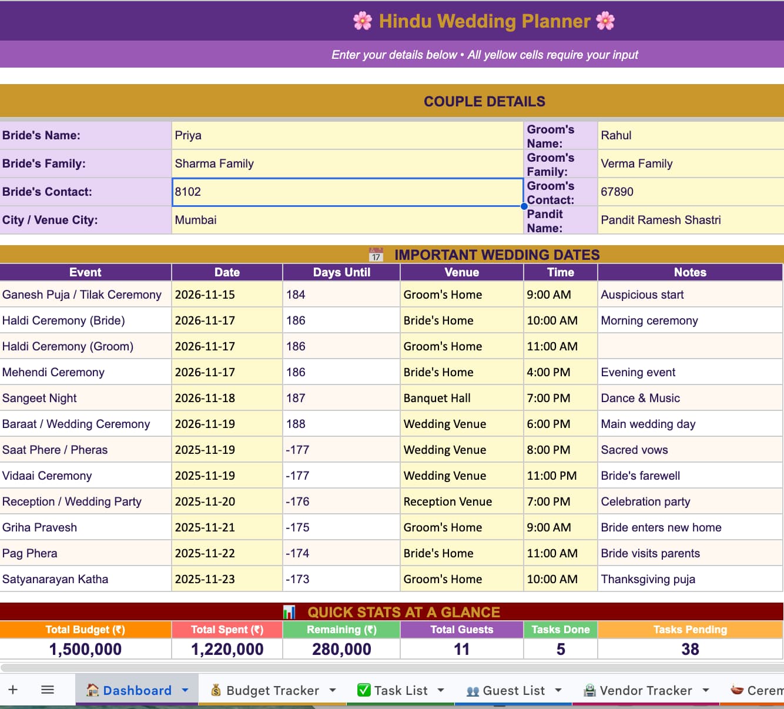The width and height of the screenshot is (784, 709).
Task: Select the Total Guests value 11
Action: (x=462, y=649)
